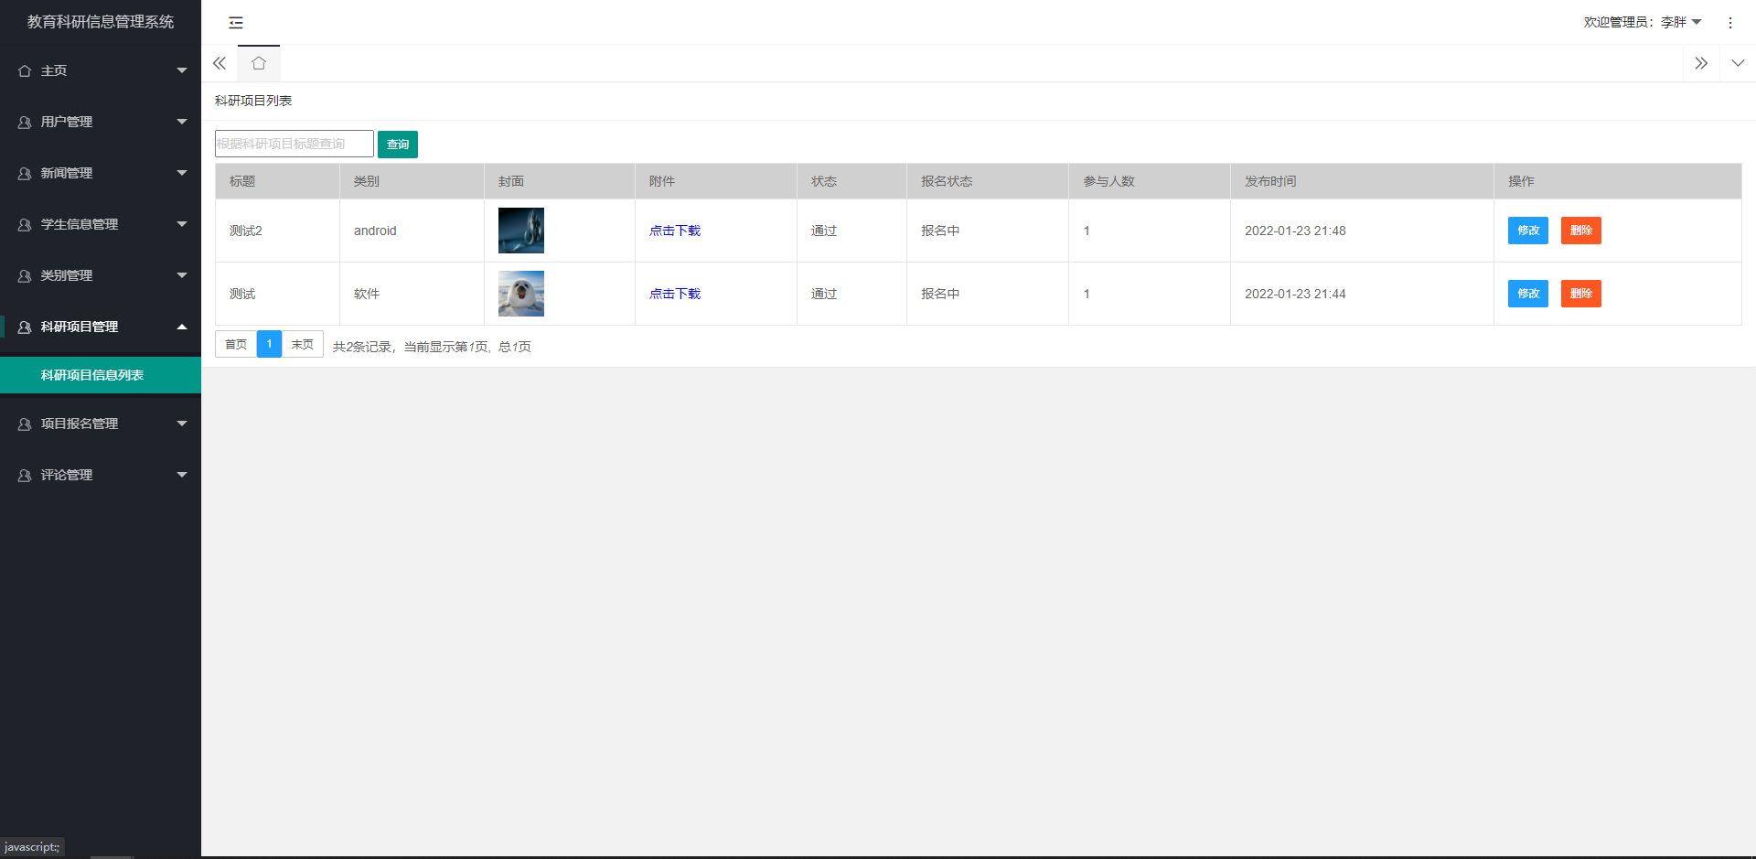Open the administrator 李胖 dropdown
Image resolution: width=1756 pixels, height=859 pixels.
click(1643, 22)
